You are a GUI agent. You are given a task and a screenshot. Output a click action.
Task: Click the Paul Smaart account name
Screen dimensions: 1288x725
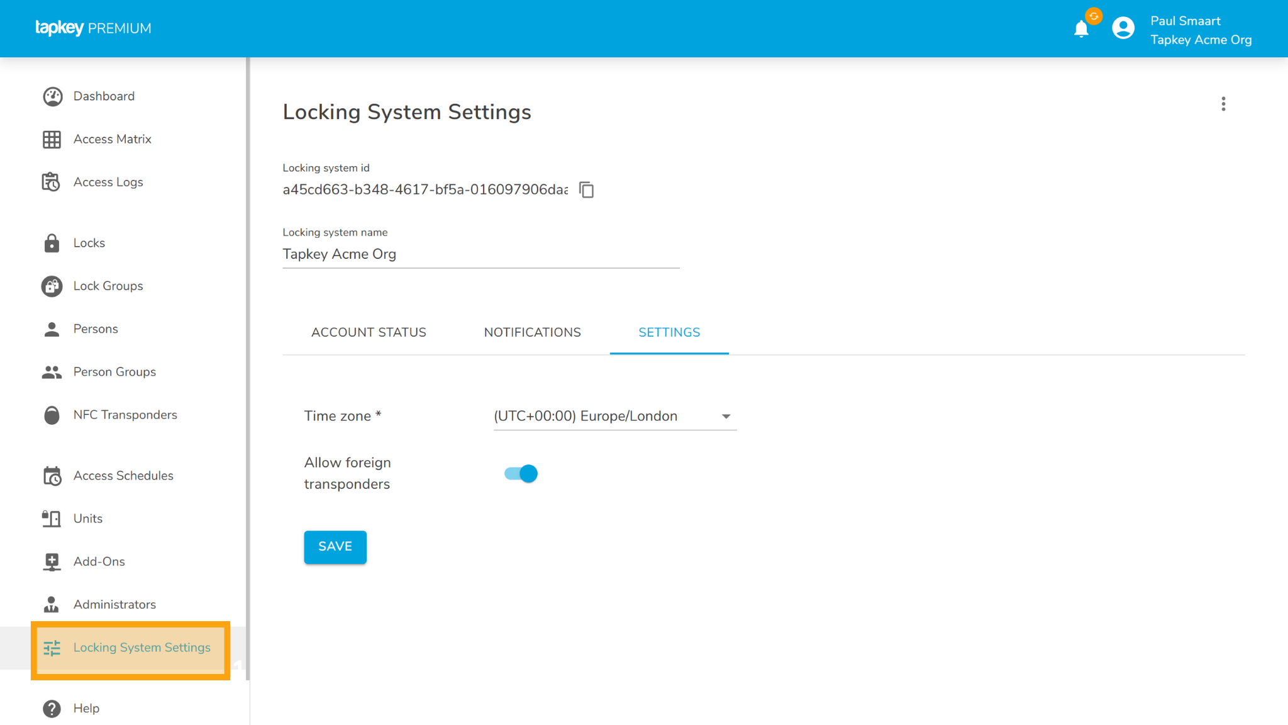(x=1185, y=21)
